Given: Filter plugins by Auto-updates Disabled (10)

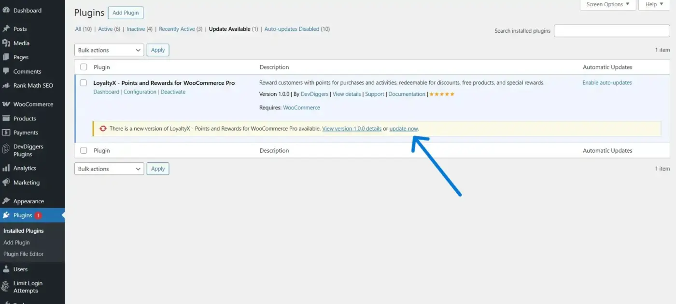Looking at the screenshot, I should click(297, 29).
